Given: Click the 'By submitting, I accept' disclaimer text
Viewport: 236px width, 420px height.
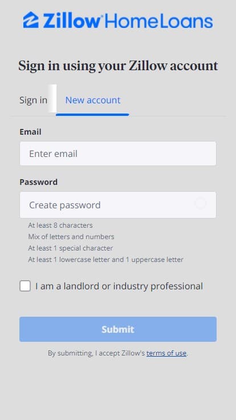Looking at the screenshot, I should pos(96,353).
